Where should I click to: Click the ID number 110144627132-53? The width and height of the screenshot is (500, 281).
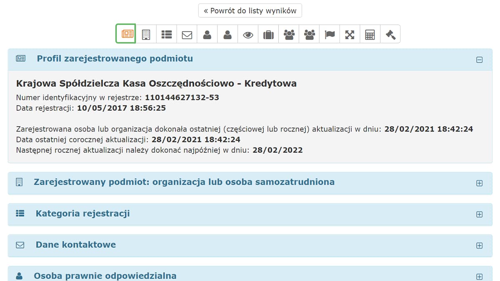click(182, 98)
